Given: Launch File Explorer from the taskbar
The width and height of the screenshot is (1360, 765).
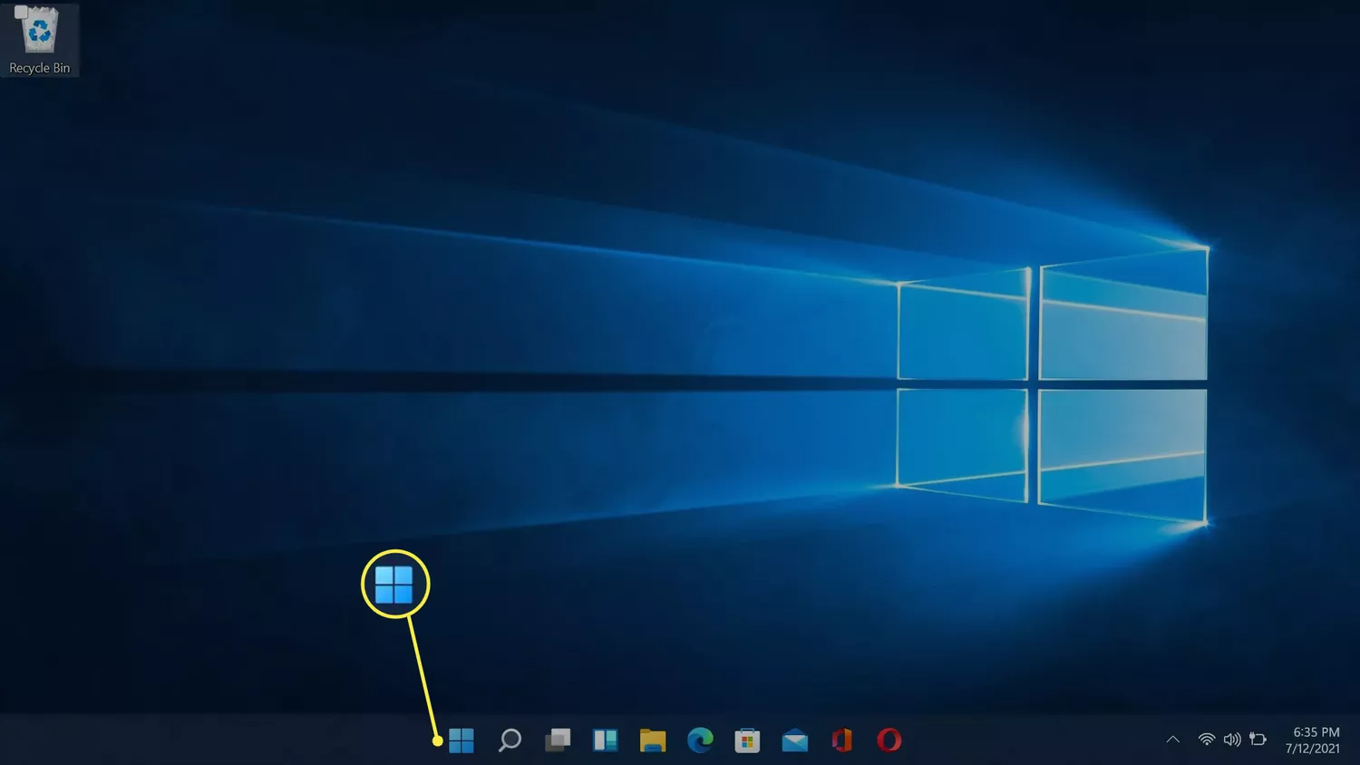Looking at the screenshot, I should 653,741.
